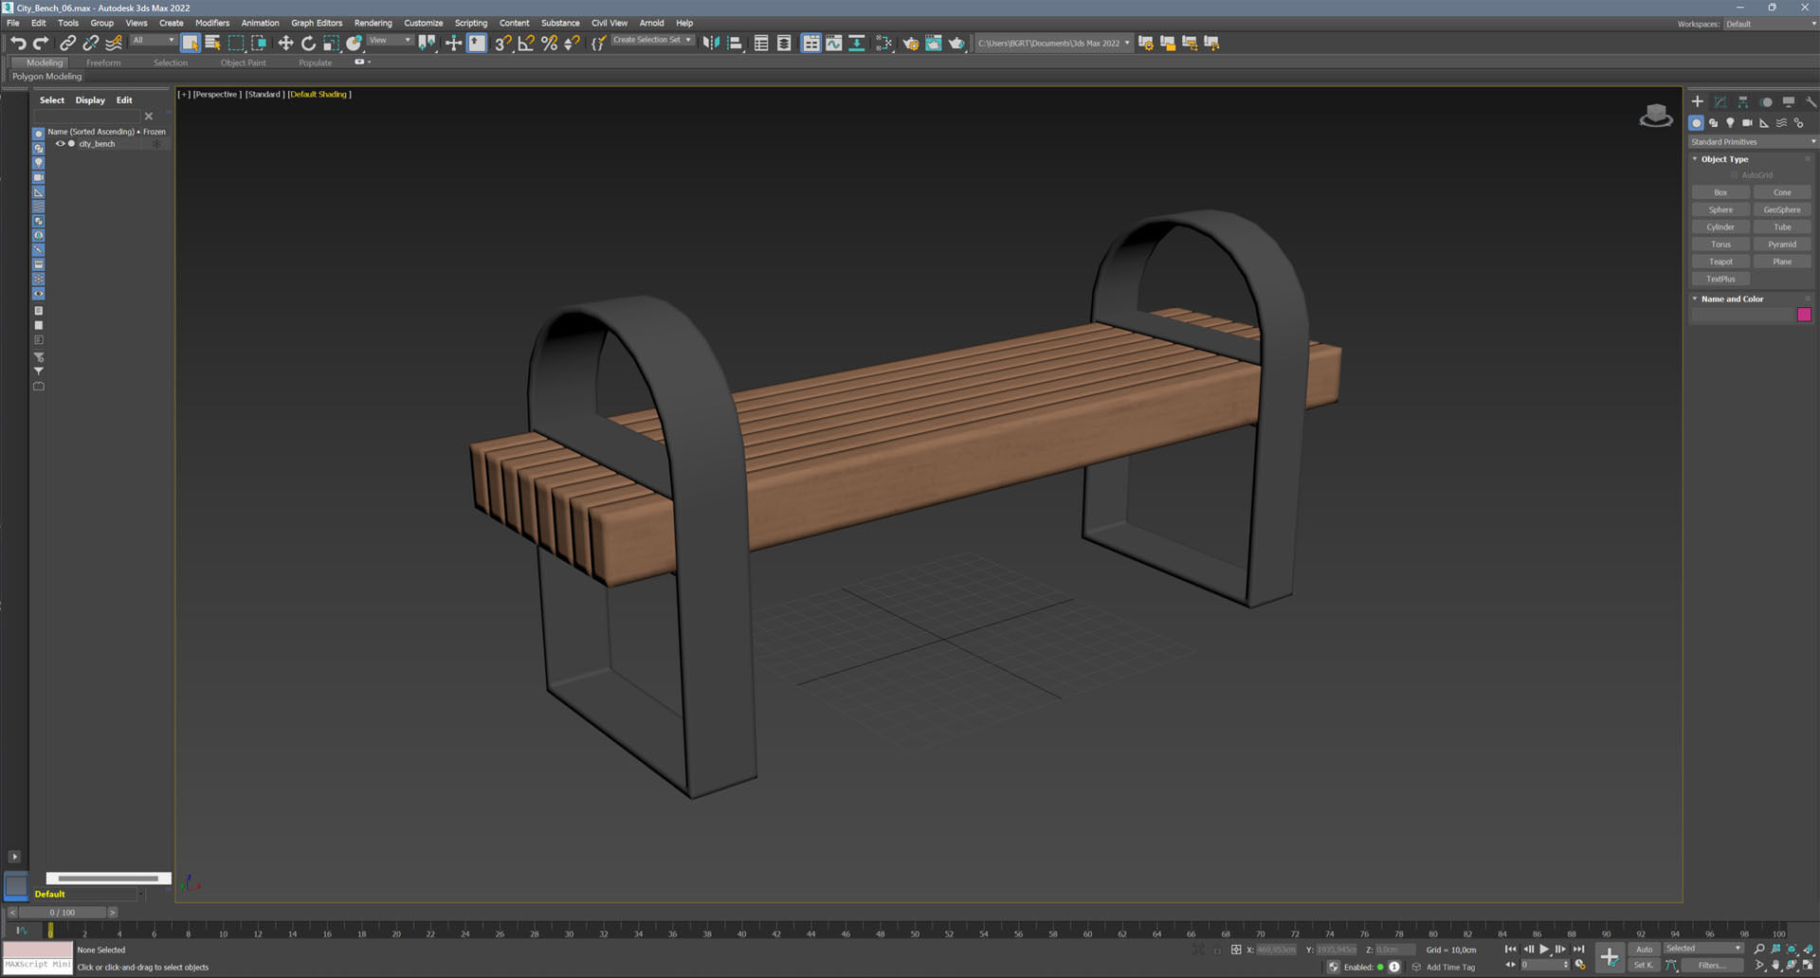
Task: Activate the Pan View hand icon
Action: tap(1775, 966)
